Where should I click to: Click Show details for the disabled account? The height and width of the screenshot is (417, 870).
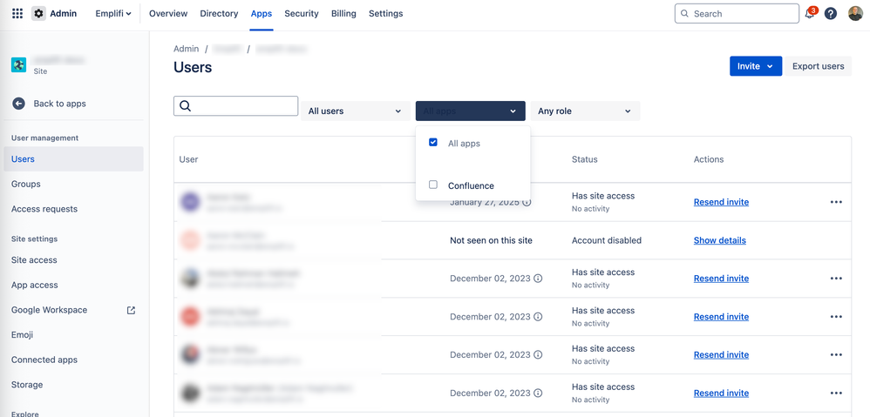720,240
